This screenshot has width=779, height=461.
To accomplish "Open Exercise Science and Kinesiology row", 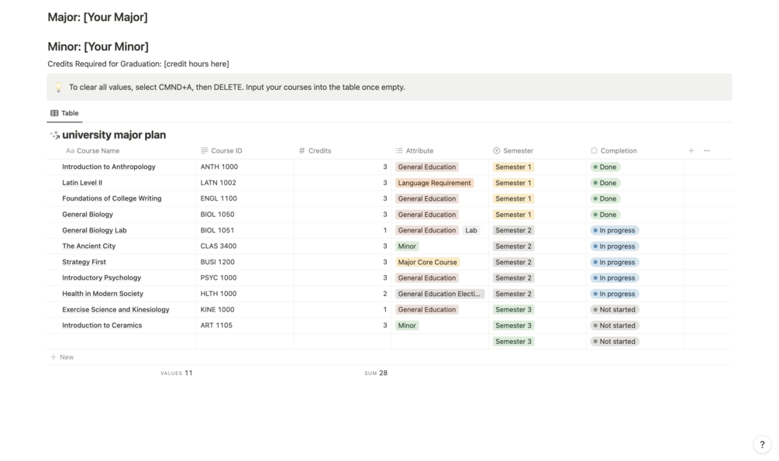I will (115, 310).
